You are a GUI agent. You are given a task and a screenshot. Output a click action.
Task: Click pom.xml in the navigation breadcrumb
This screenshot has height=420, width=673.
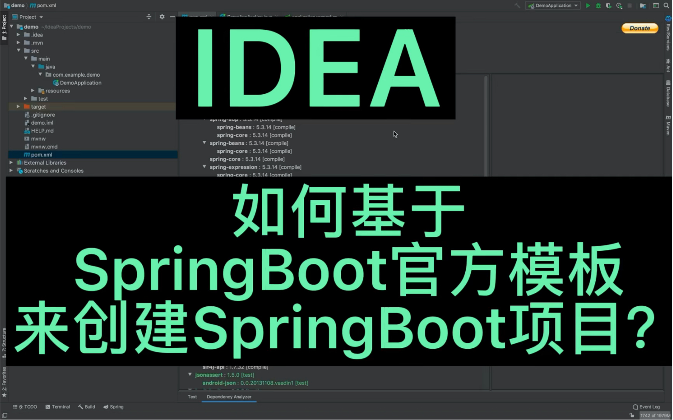(43, 6)
